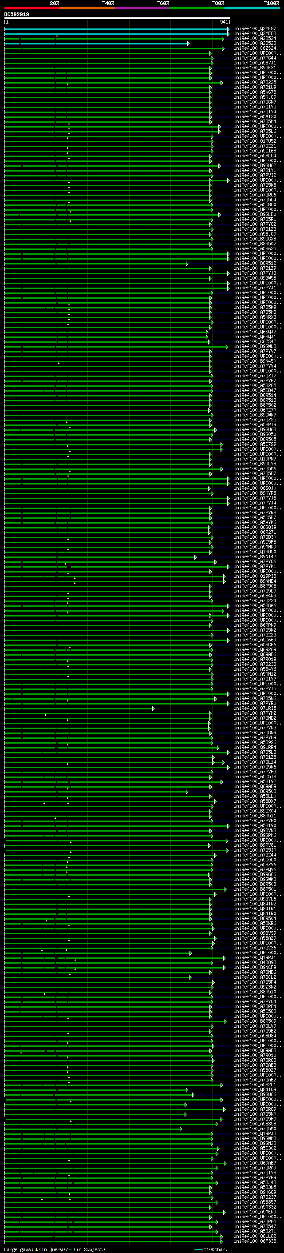Select label UniRef100_A5BCE6
Viewport: 284px width, 1253px height.
255,645
